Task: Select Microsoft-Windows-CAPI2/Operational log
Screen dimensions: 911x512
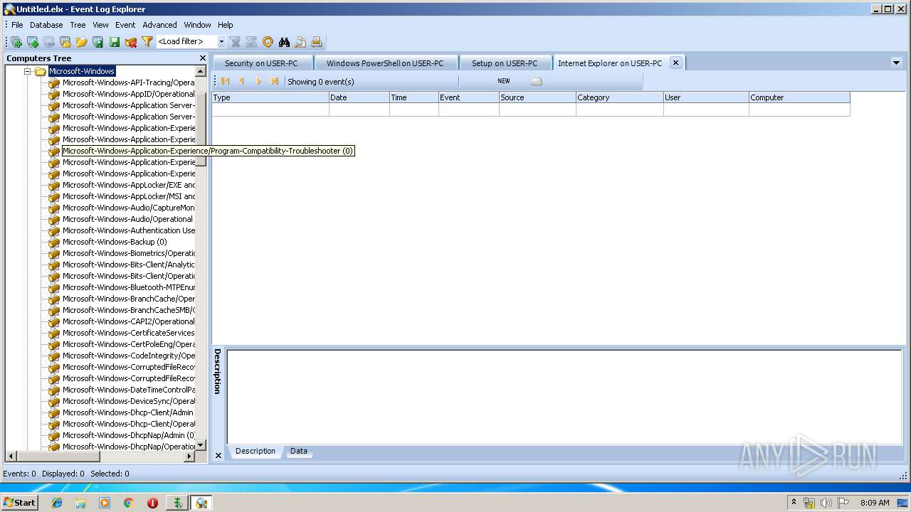Action: (x=128, y=321)
